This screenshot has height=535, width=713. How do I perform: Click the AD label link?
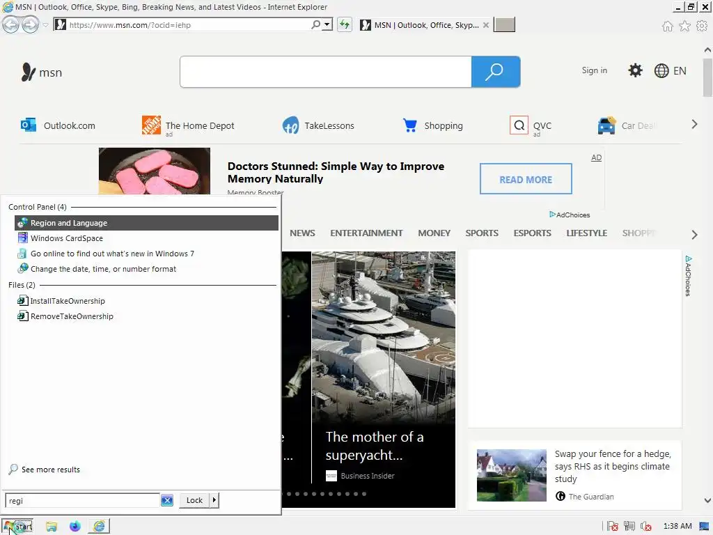tap(596, 157)
